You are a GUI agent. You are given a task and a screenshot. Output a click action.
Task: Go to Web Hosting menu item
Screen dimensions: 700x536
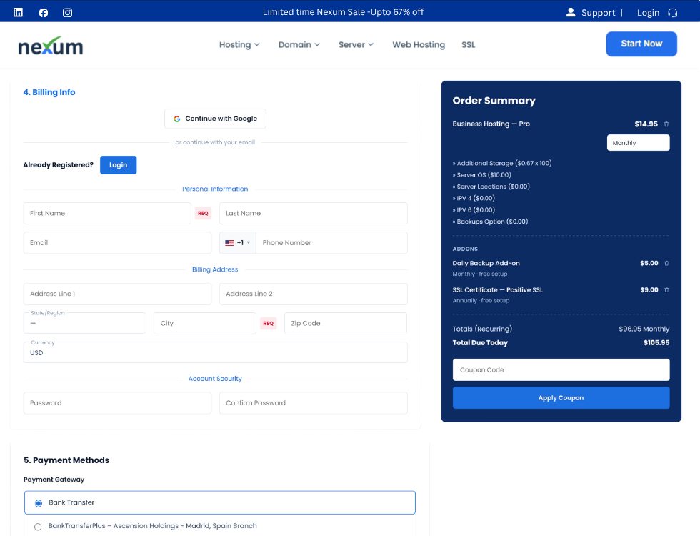point(419,44)
